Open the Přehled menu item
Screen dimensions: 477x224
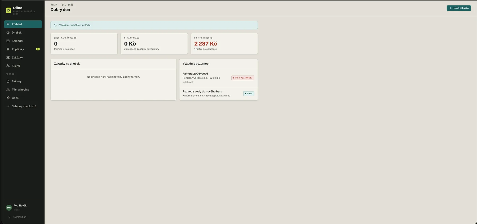[23, 24]
